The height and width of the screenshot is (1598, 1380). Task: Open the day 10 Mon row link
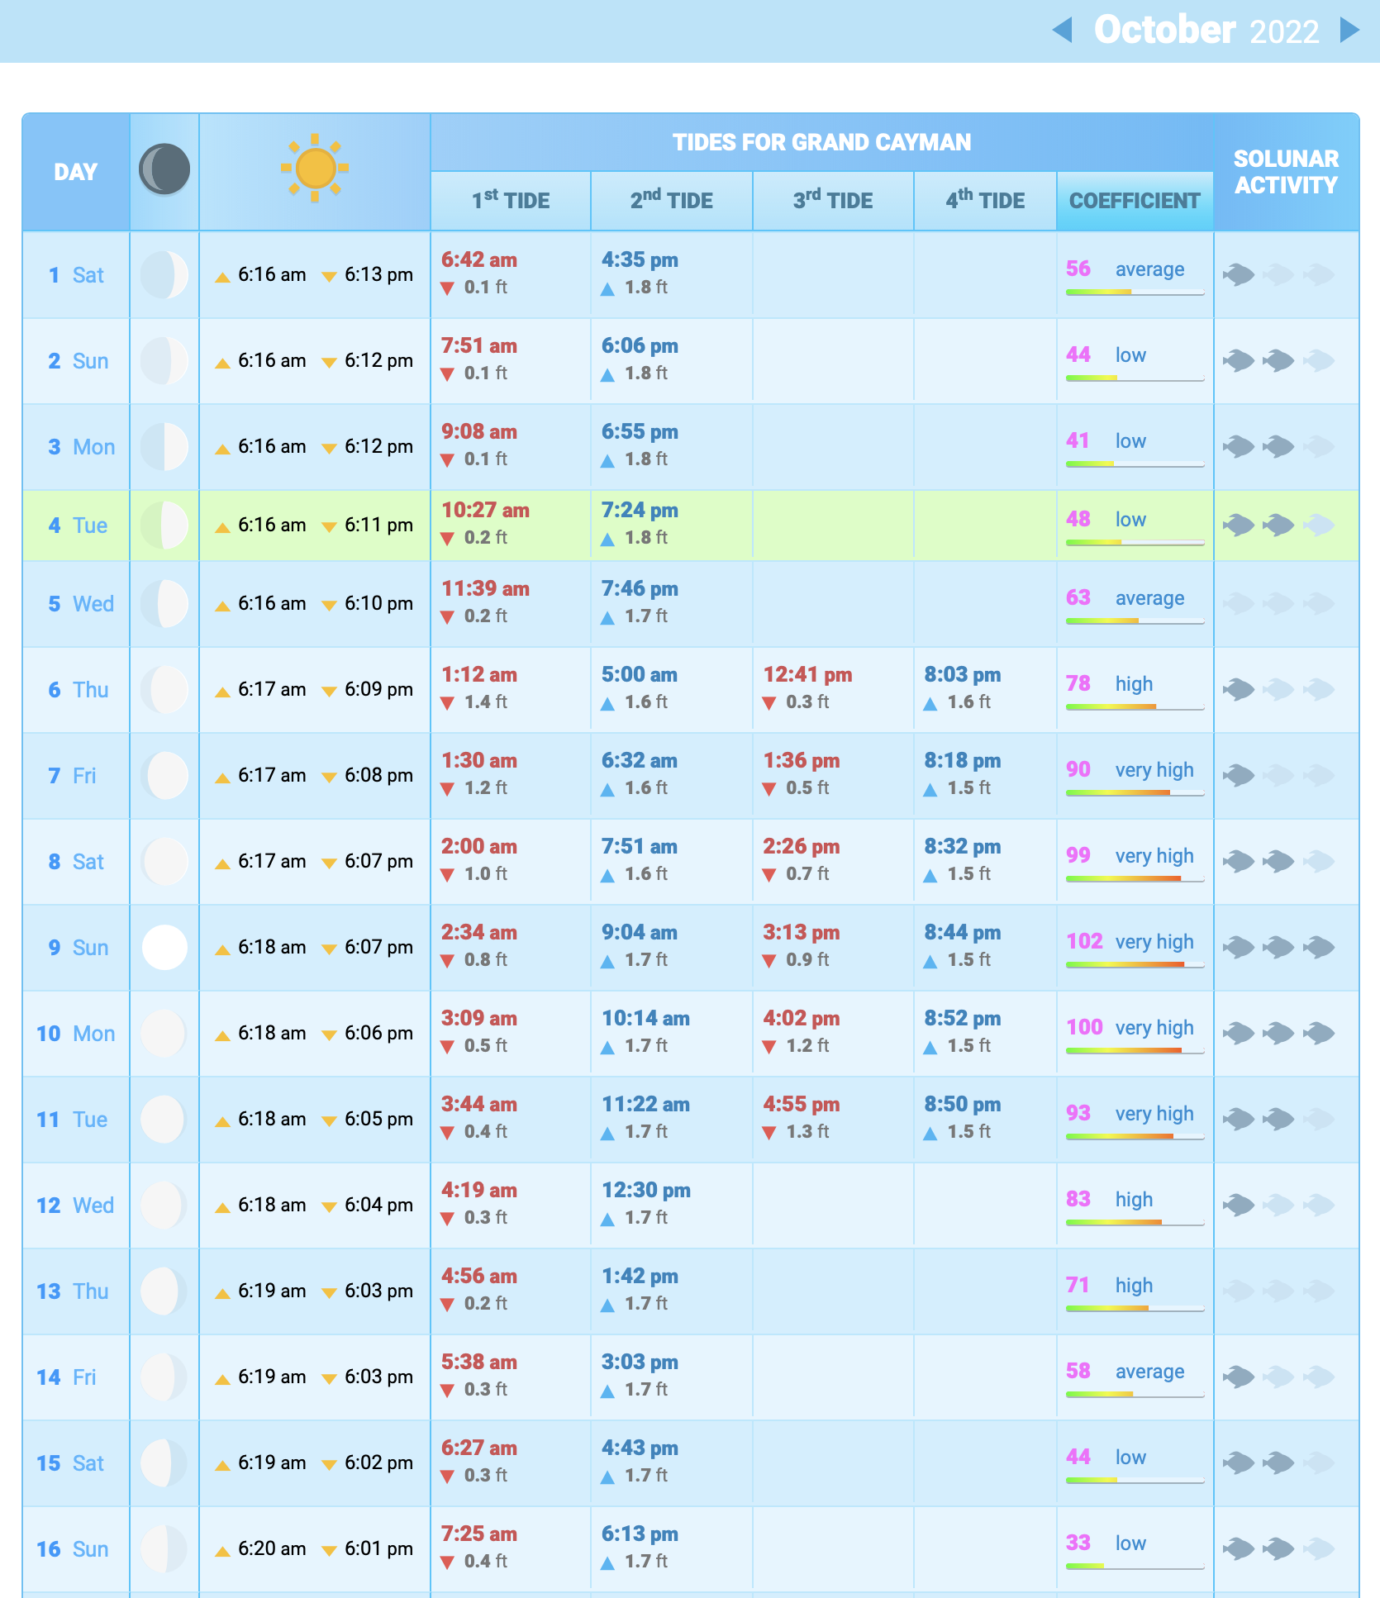click(x=75, y=1034)
